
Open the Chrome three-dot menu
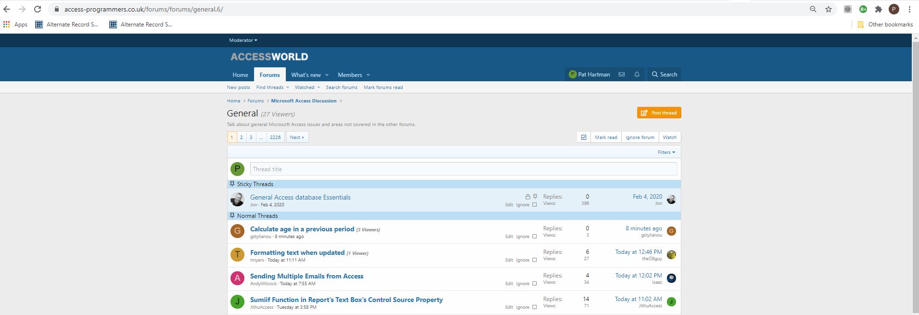point(909,9)
